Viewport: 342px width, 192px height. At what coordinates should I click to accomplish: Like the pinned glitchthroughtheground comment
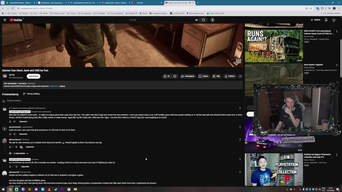pos(10,122)
